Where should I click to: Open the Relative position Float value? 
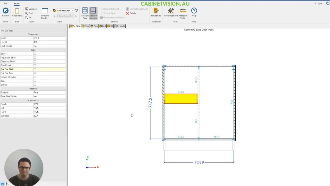pyautogui.click(x=49, y=92)
